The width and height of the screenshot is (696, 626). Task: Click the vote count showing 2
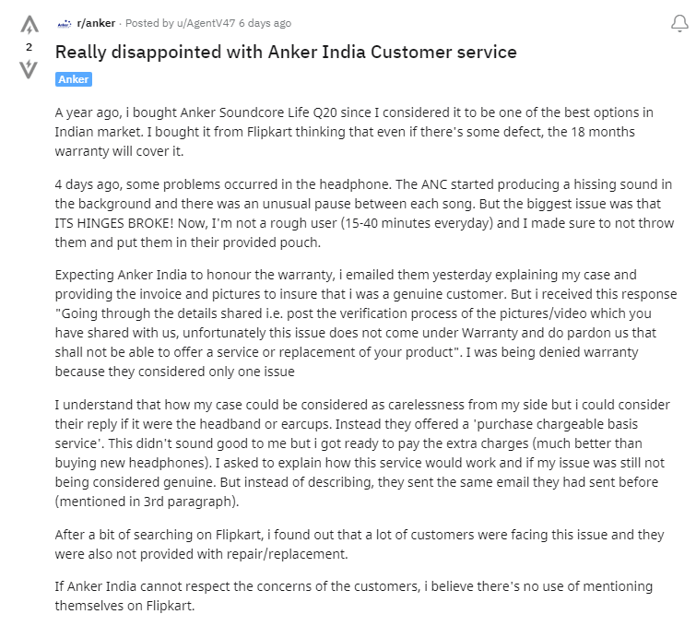29,47
